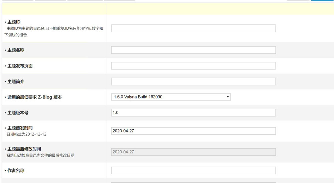Open the Z-Blog minimum version dropdown
The height and width of the screenshot is (183, 334).
(170, 97)
